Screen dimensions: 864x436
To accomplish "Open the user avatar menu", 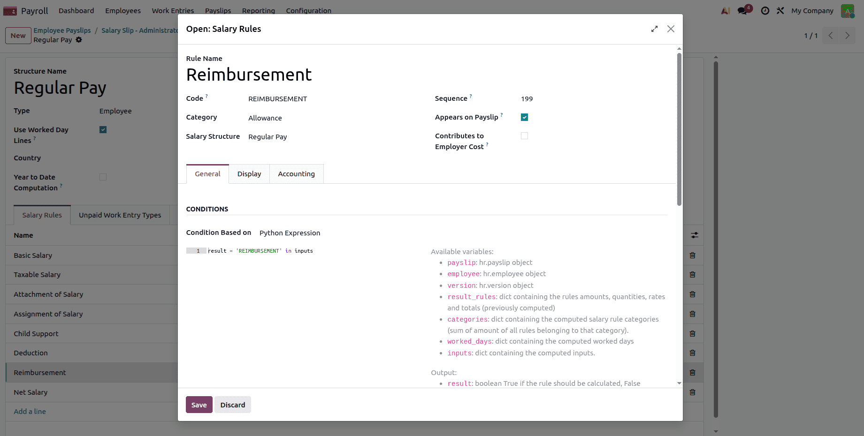I will click(848, 10).
